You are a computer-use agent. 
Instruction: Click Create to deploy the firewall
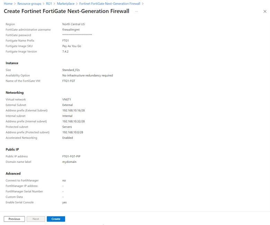coord(56,219)
